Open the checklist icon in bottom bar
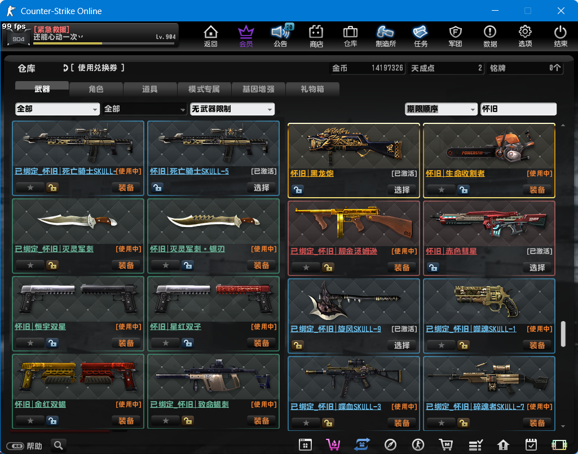This screenshot has height=454, width=578. click(x=475, y=445)
